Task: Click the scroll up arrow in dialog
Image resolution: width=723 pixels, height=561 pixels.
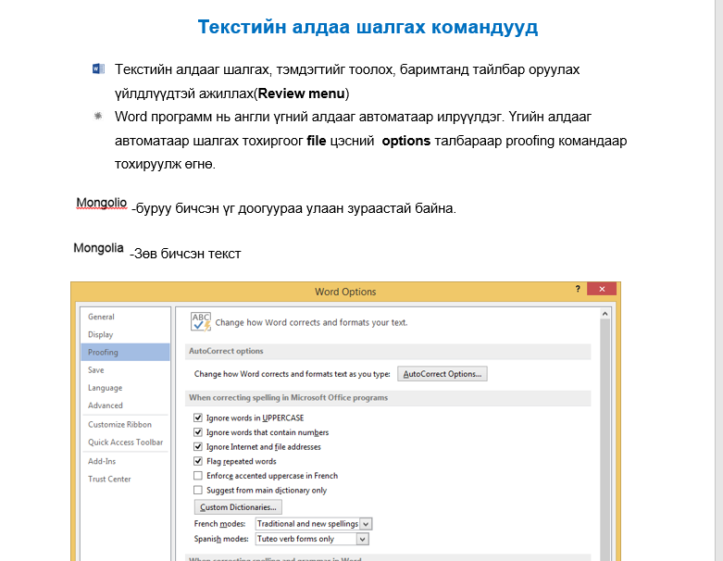Action: (605, 314)
